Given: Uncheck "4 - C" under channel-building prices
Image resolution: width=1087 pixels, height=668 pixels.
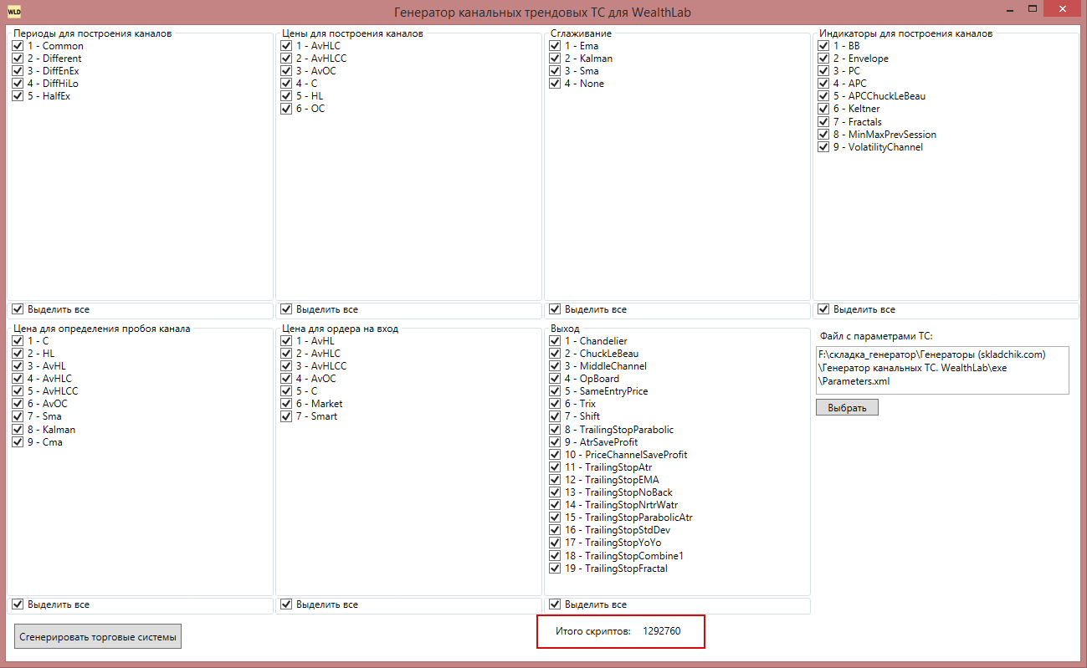Looking at the screenshot, I should point(286,84).
